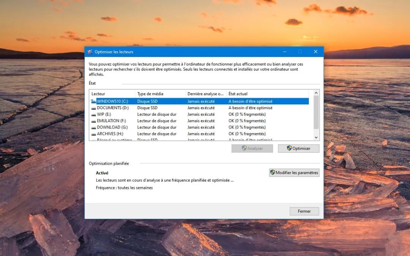410x256 pixels.
Task: Sort by the État actuel column header
Action: click(x=267, y=94)
